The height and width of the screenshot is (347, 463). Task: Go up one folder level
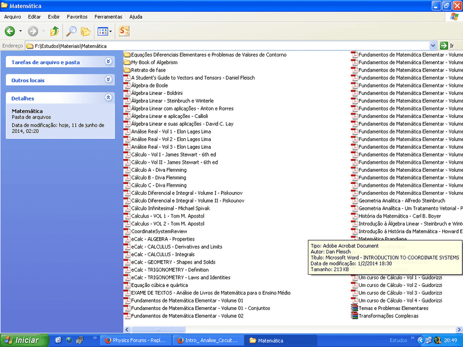pos(54,31)
